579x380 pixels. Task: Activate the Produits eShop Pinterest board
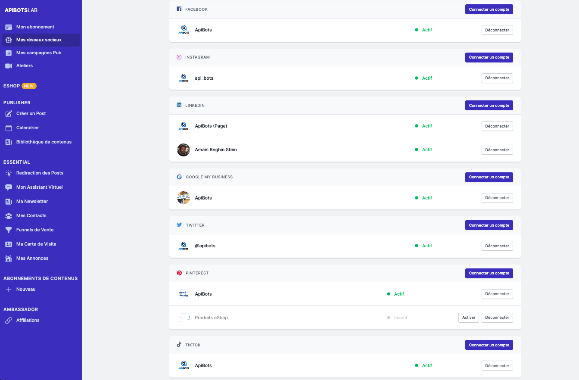point(469,318)
